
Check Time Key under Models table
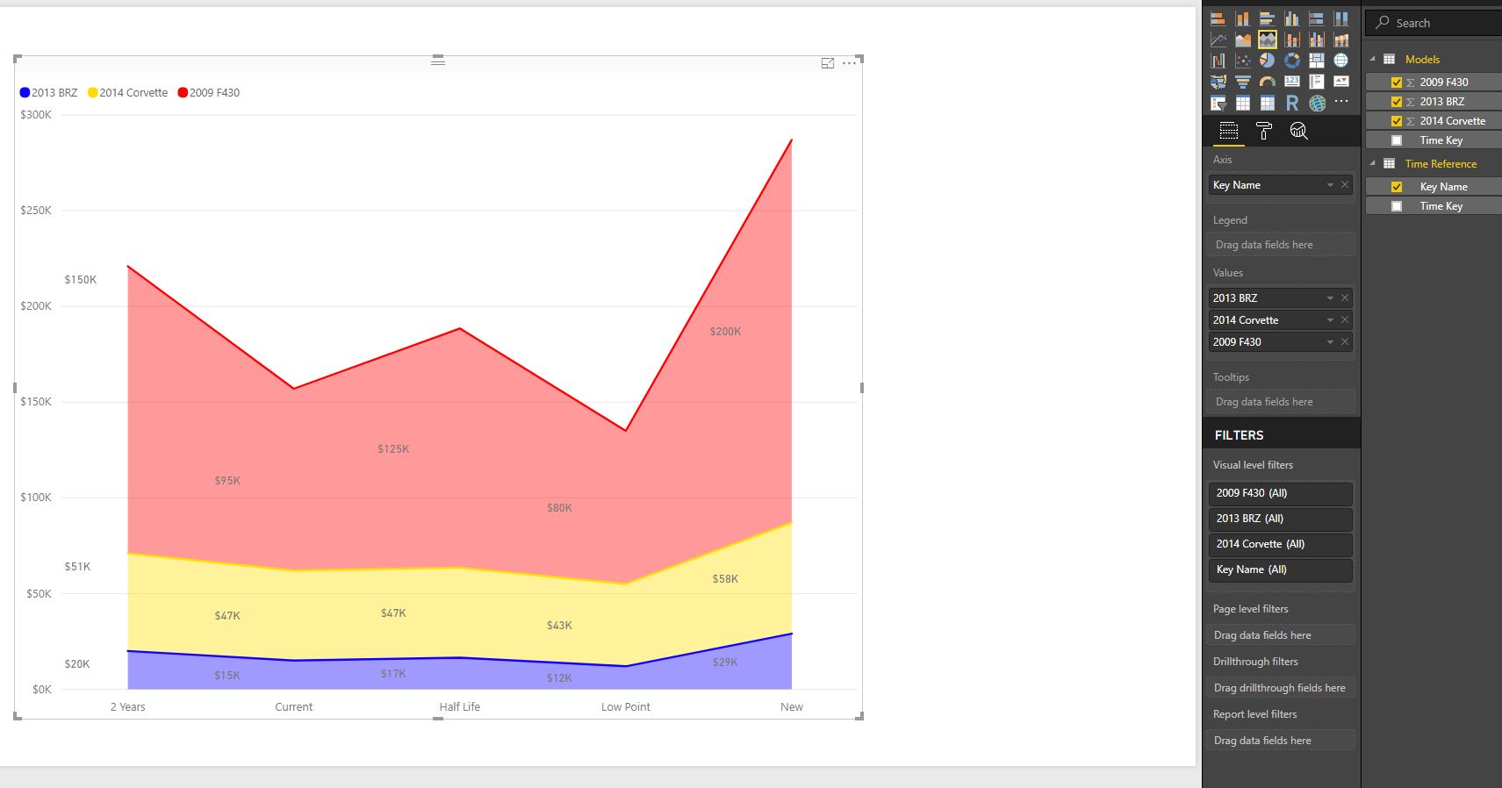[x=1397, y=140]
